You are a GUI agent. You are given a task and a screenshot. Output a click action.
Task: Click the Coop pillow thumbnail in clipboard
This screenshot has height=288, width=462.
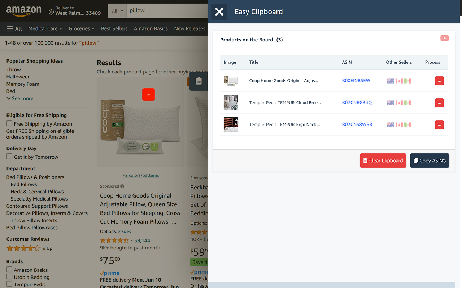coord(231,81)
